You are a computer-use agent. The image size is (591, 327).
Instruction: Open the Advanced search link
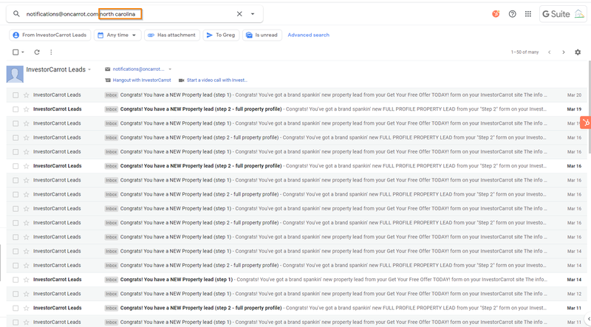click(308, 35)
